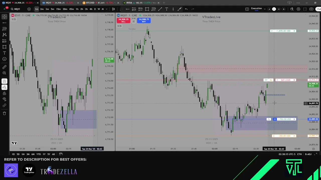
Task: Select the D daily timeframe
Action: point(95,9)
